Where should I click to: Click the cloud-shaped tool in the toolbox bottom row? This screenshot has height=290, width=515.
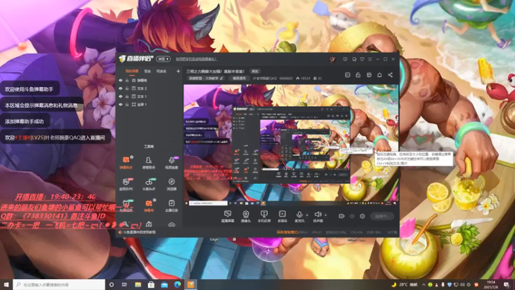point(171,224)
